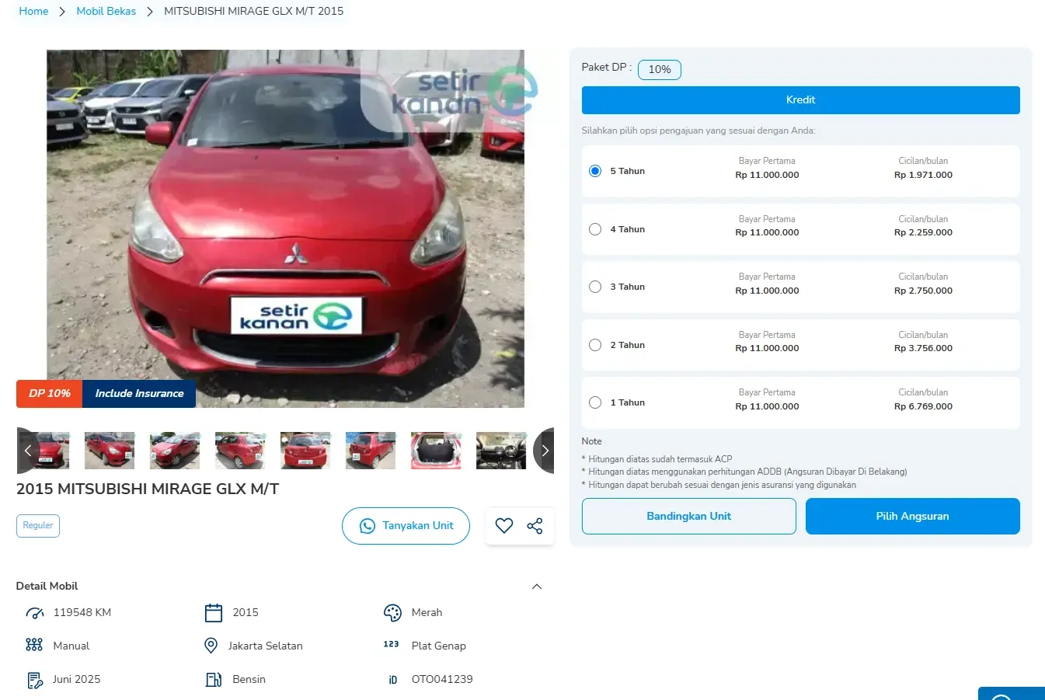This screenshot has height=700, width=1045.
Task: Click the Pilih Angsuran button
Action: [x=912, y=517]
